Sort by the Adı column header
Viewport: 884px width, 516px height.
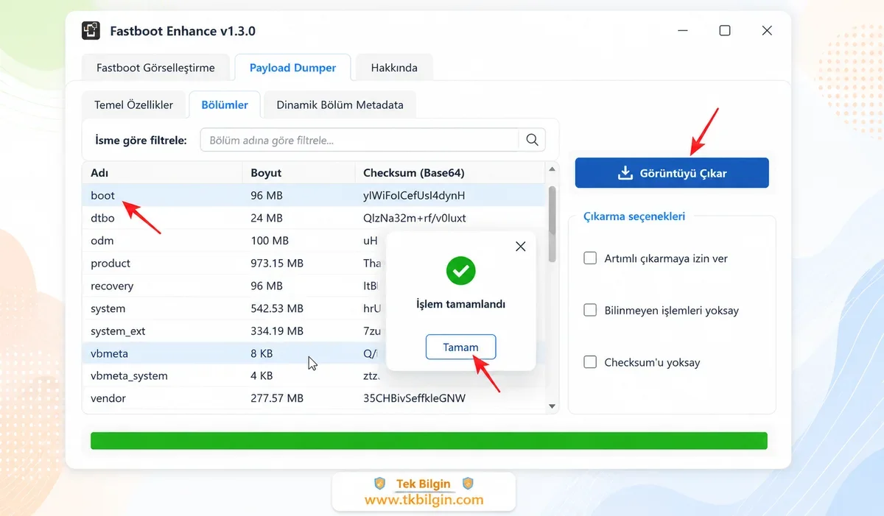click(161, 173)
